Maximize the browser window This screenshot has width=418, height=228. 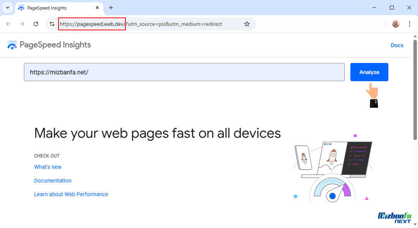tap(392, 8)
